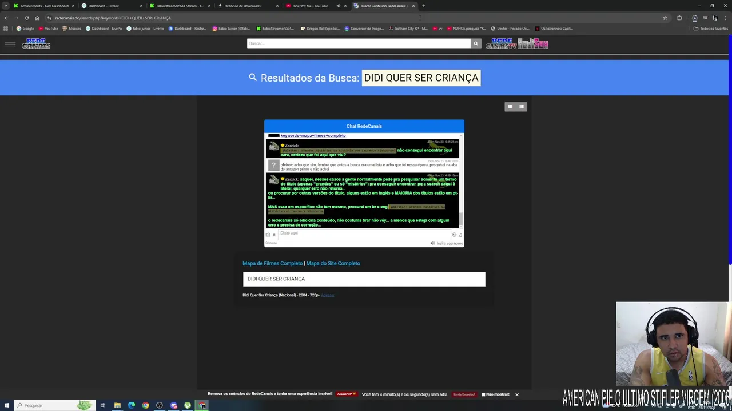Open the browser three-dot menu

pos(726,18)
